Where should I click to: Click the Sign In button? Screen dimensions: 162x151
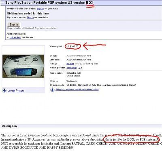coord(14,25)
